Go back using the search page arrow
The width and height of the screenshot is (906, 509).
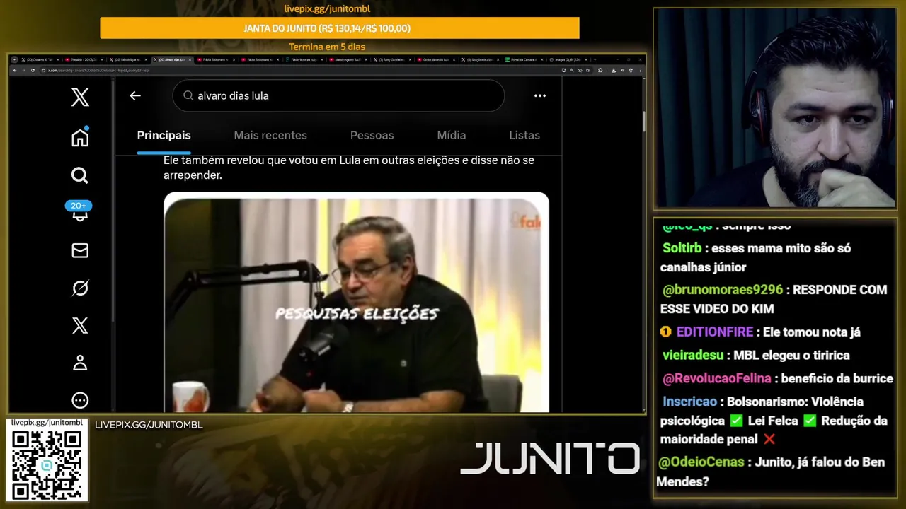coord(135,95)
